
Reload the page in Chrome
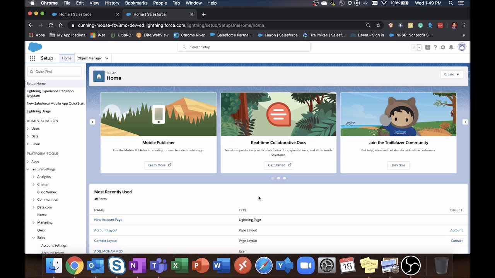click(51, 25)
